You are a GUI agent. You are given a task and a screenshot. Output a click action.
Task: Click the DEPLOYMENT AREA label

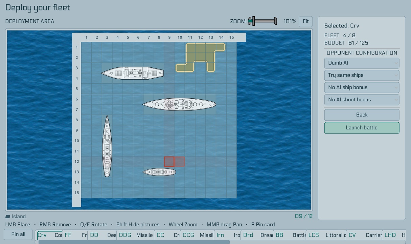tap(30, 21)
